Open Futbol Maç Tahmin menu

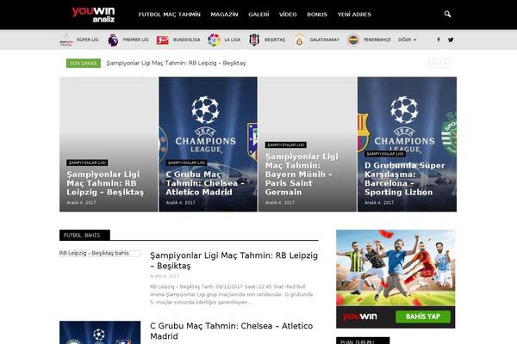click(169, 15)
